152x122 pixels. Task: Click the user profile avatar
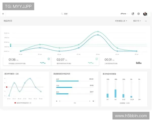tap(145, 14)
